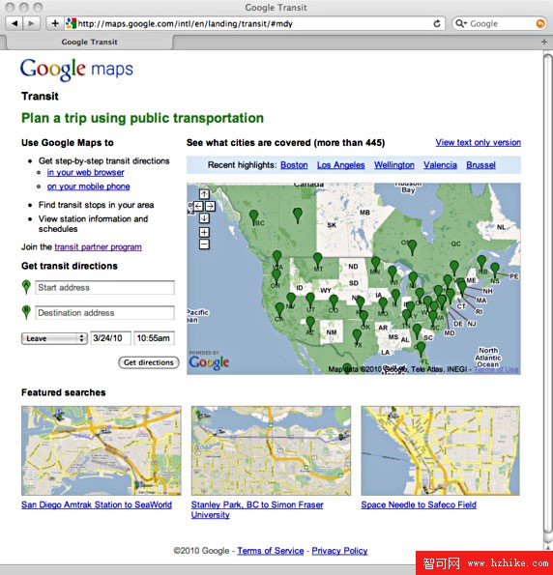Open the San Diego Amtrak to SeaWorld map thumbnail
This screenshot has height=575, width=553.
click(102, 450)
